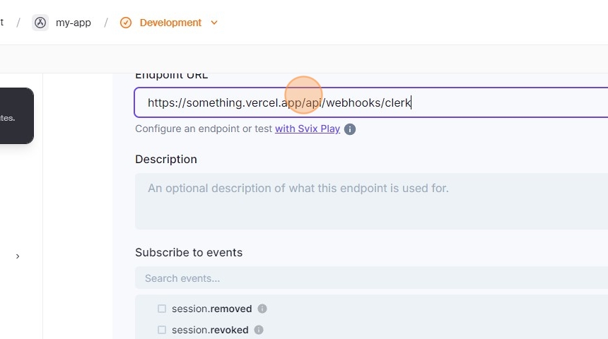Show info for session.revoked event
Screen dimensions: 608x339
tap(259, 330)
